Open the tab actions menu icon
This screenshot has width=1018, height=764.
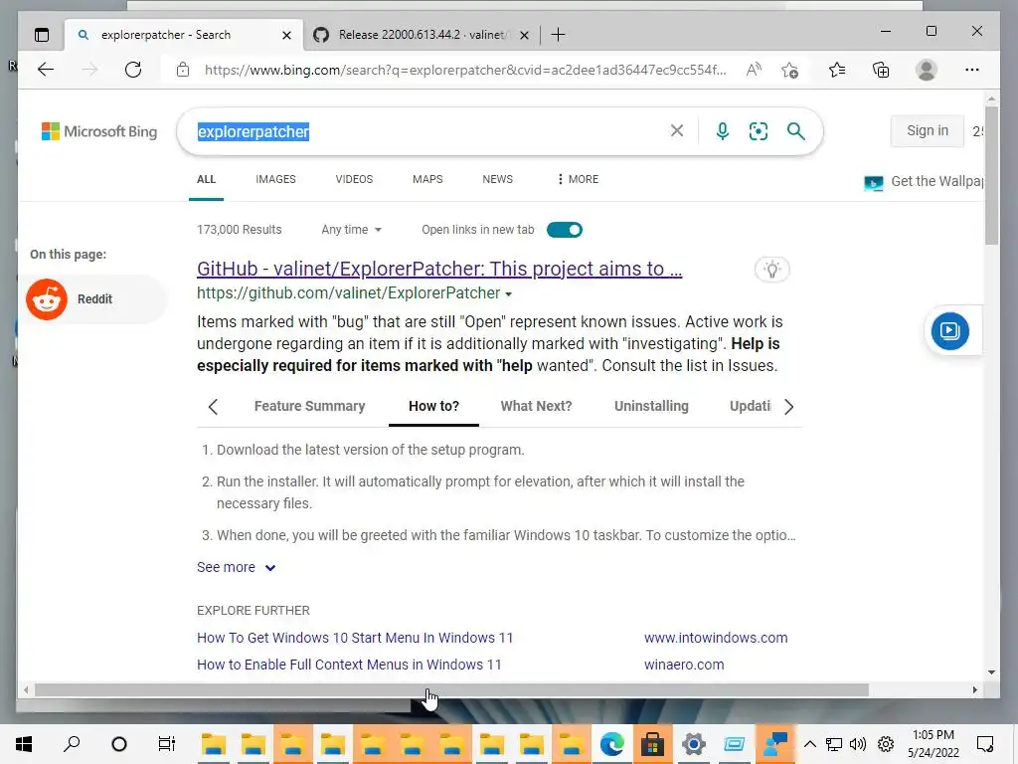click(x=42, y=35)
